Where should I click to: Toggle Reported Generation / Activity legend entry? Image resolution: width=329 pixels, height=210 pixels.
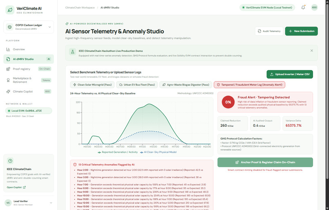coord(118,152)
